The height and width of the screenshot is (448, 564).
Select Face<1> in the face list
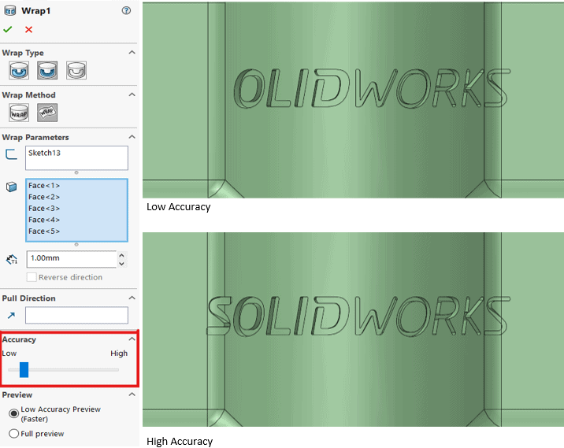[44, 186]
